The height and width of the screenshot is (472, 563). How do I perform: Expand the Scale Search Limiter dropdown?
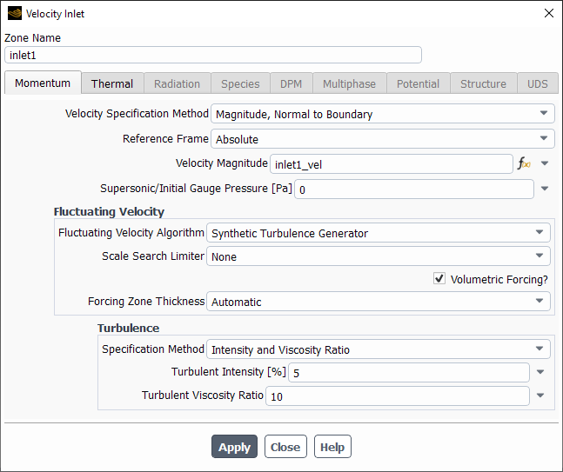coord(379,256)
